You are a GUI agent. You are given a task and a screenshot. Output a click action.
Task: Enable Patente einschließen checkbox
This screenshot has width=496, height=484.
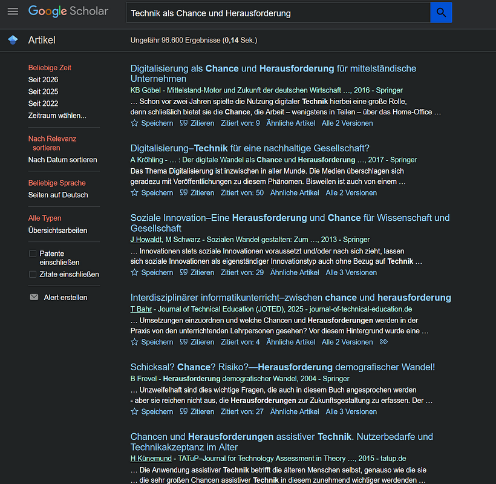(33, 253)
